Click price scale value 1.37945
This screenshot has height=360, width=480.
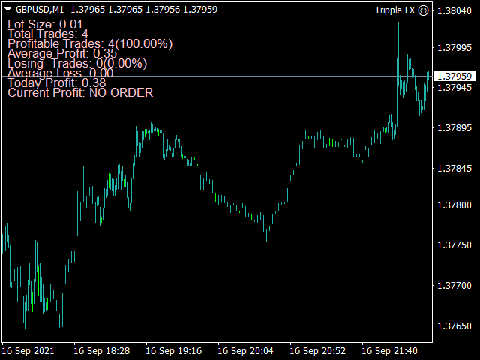click(454, 88)
